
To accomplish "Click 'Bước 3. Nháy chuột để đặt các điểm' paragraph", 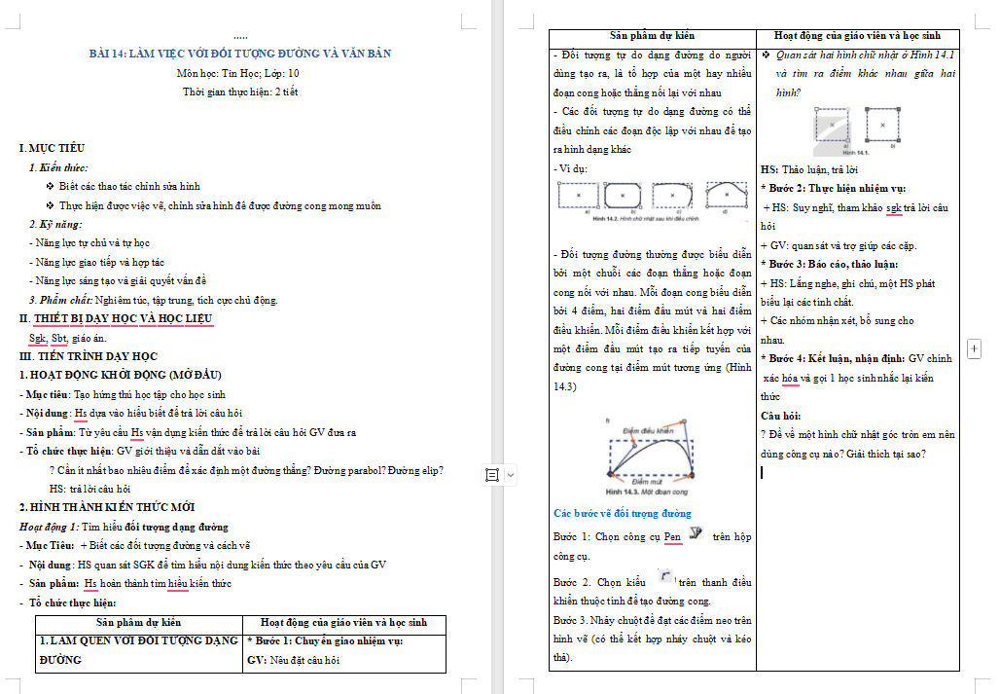I will [x=652, y=639].
